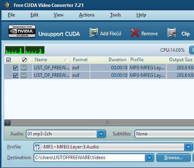This screenshot has width=194, height=168.
Task: Click the globe icon in the column header
Action: click(x=24, y=60)
